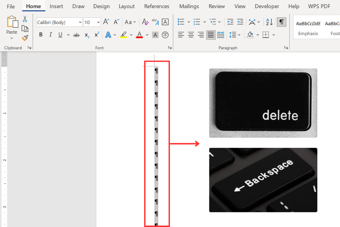Viewport: 340px width, 227px height.
Task: Center align text
Action: pyautogui.click(x=191, y=35)
